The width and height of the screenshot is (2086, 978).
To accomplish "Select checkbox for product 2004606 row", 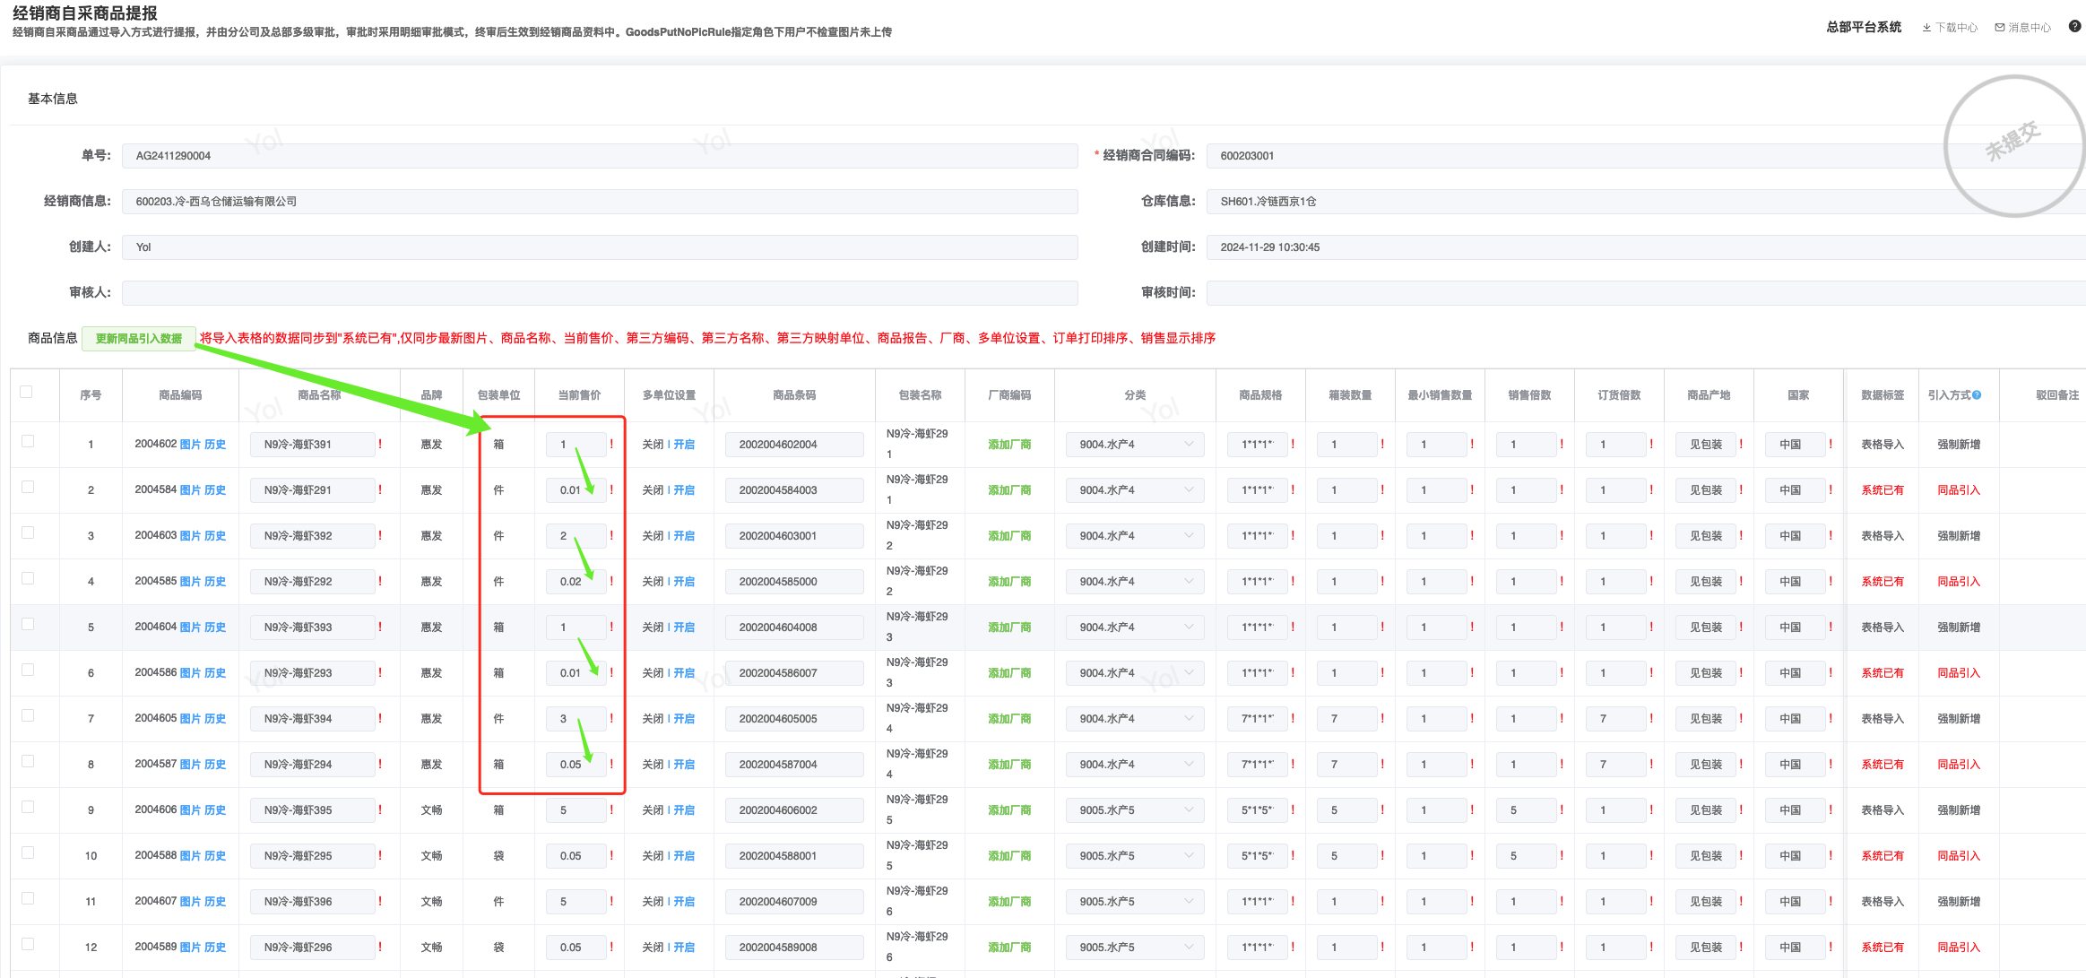I will (x=28, y=807).
